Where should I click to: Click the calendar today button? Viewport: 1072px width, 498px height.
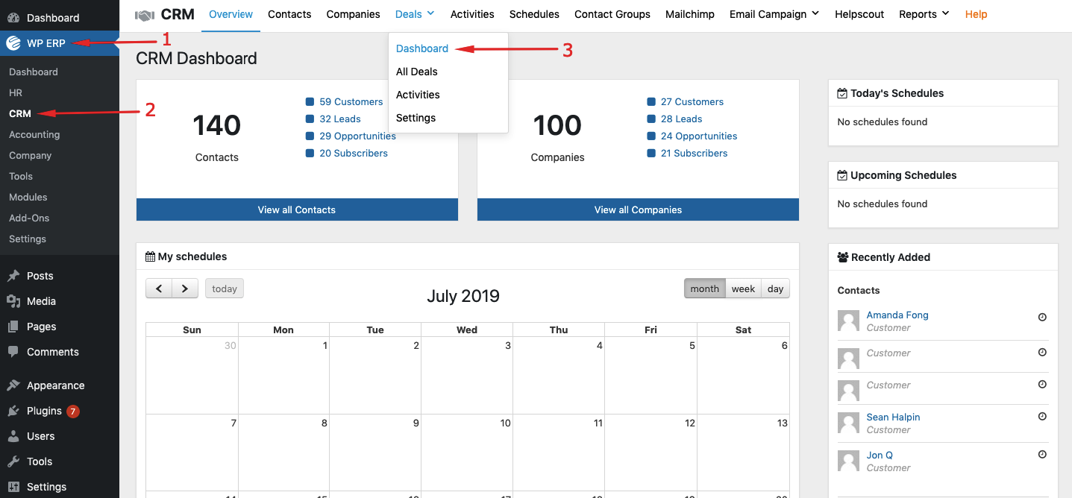(x=225, y=289)
